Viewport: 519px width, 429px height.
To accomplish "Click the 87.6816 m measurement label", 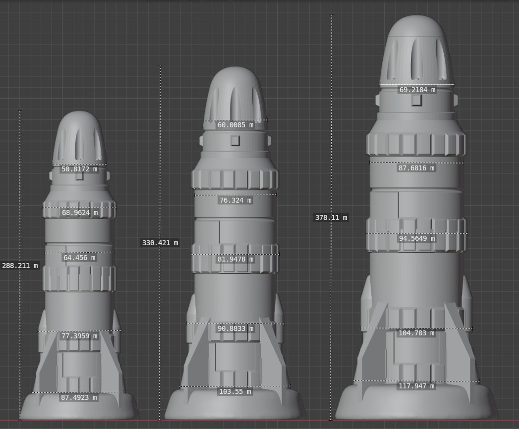I will click(417, 168).
